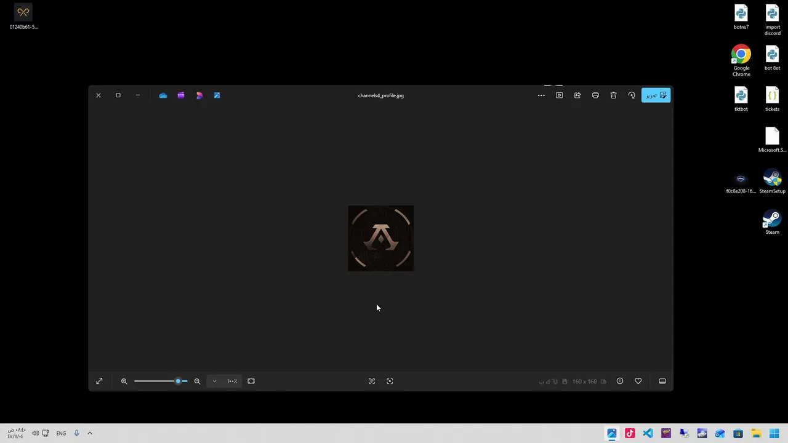788x443 pixels.
Task: Open the taskbar clock and date
Action: click(x=16, y=433)
